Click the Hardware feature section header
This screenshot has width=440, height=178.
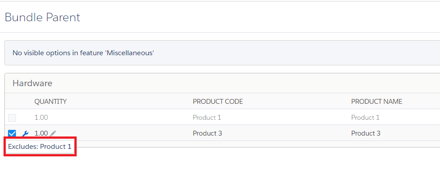pyautogui.click(x=32, y=83)
